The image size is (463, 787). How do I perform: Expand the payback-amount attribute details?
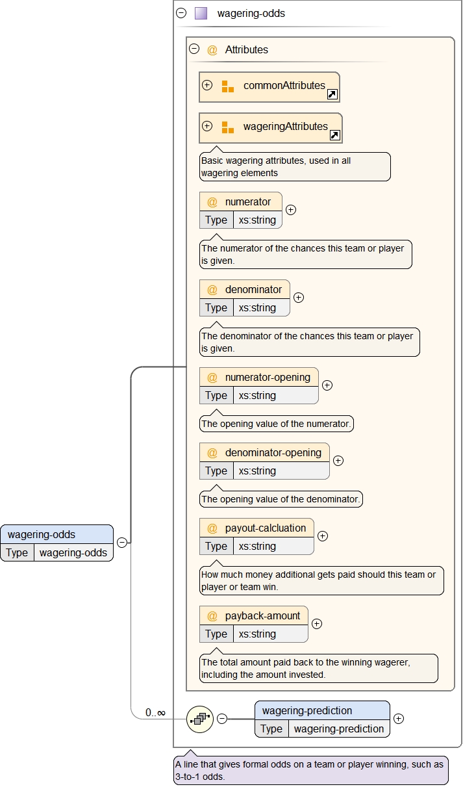[x=317, y=623]
